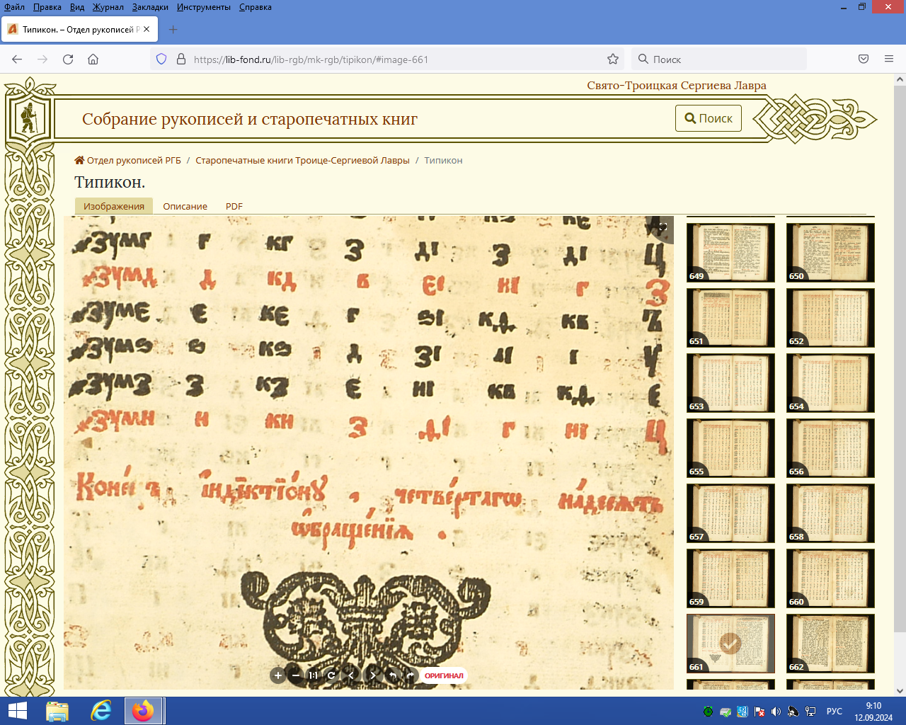This screenshot has width=906, height=725.
Task: Select page thumbnail 659
Action: [x=730, y=578]
